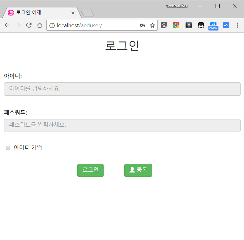Go back using the browser back arrow
The width and height of the screenshot is (244, 240).
coord(7,25)
